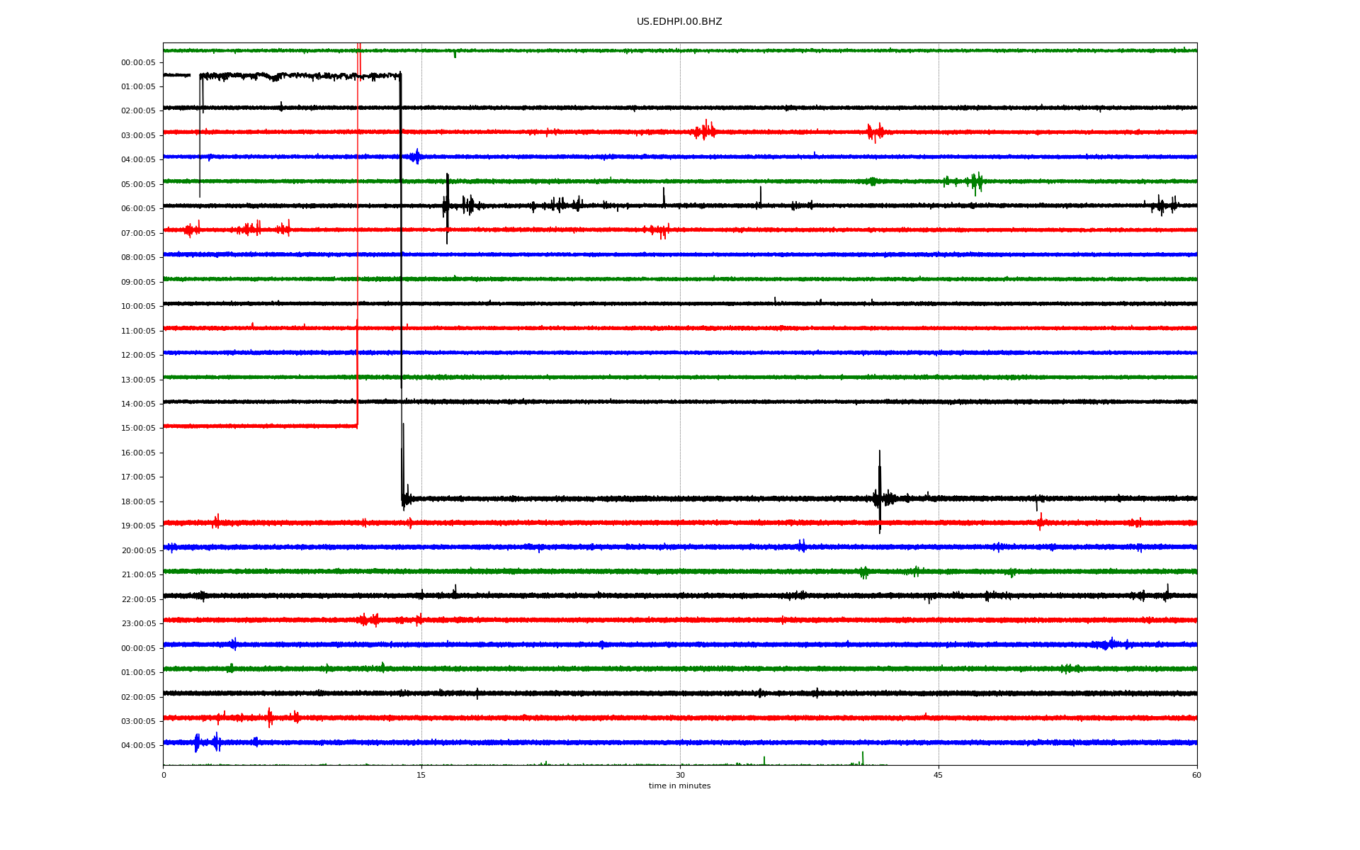Select the 01:00:05 label beside the green trace
1360x850 pixels.
[138, 672]
